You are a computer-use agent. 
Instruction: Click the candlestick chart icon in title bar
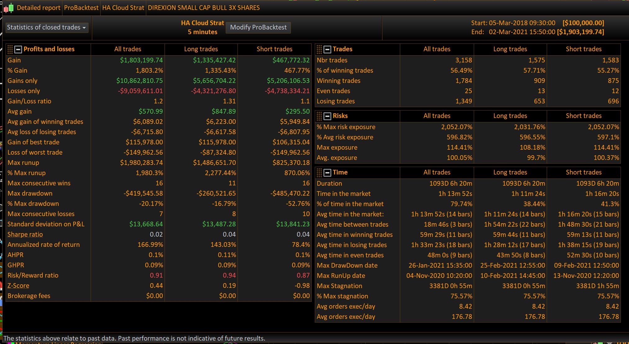(x=9, y=8)
